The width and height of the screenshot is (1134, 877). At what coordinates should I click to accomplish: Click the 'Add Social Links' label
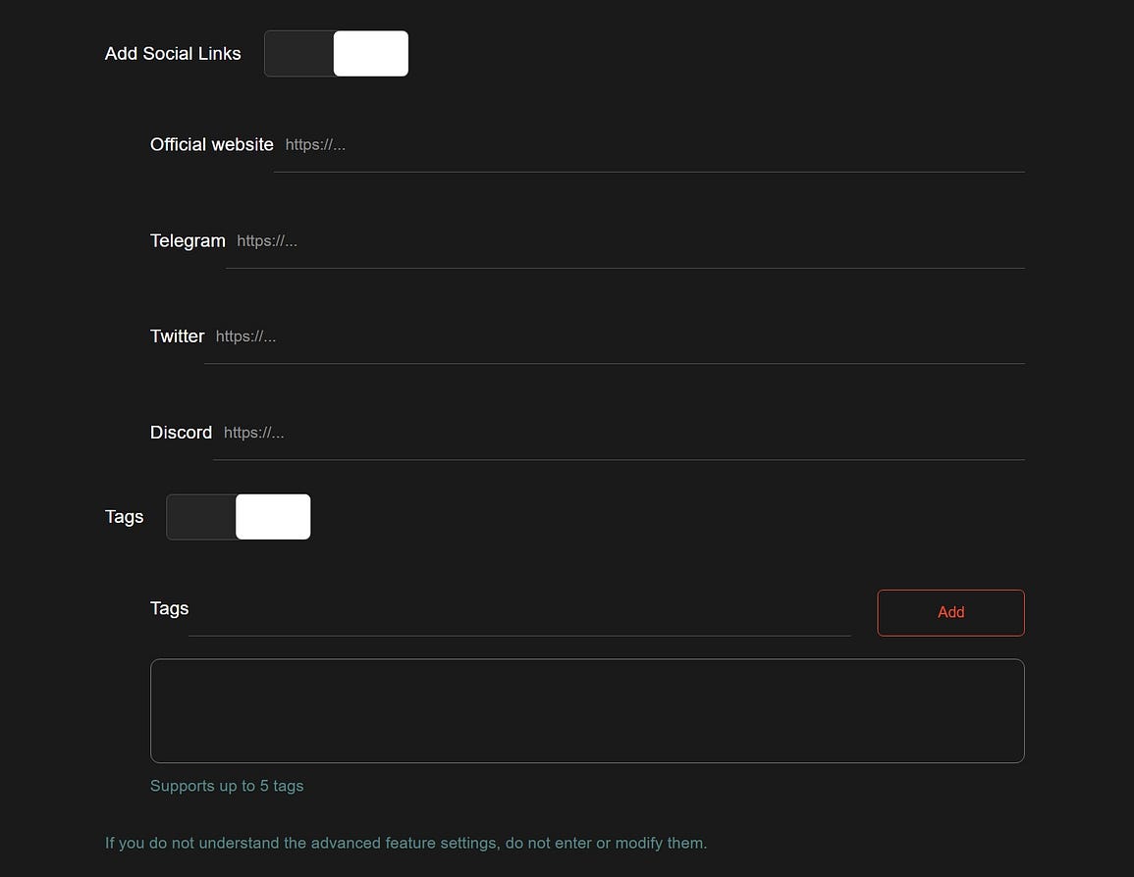click(x=173, y=53)
